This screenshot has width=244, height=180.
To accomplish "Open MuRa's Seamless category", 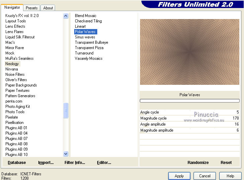I will pyautogui.click(x=19, y=58).
